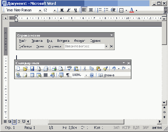
Task: Open the Times New Roman font dropdown
Action: click(40, 10)
